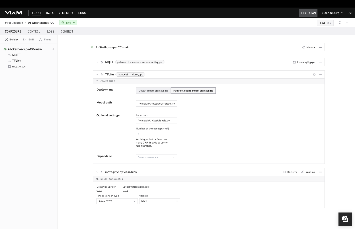This screenshot has height=229, width=355.
Task: Click the tflite_cpu model tag
Action: (x=137, y=74)
